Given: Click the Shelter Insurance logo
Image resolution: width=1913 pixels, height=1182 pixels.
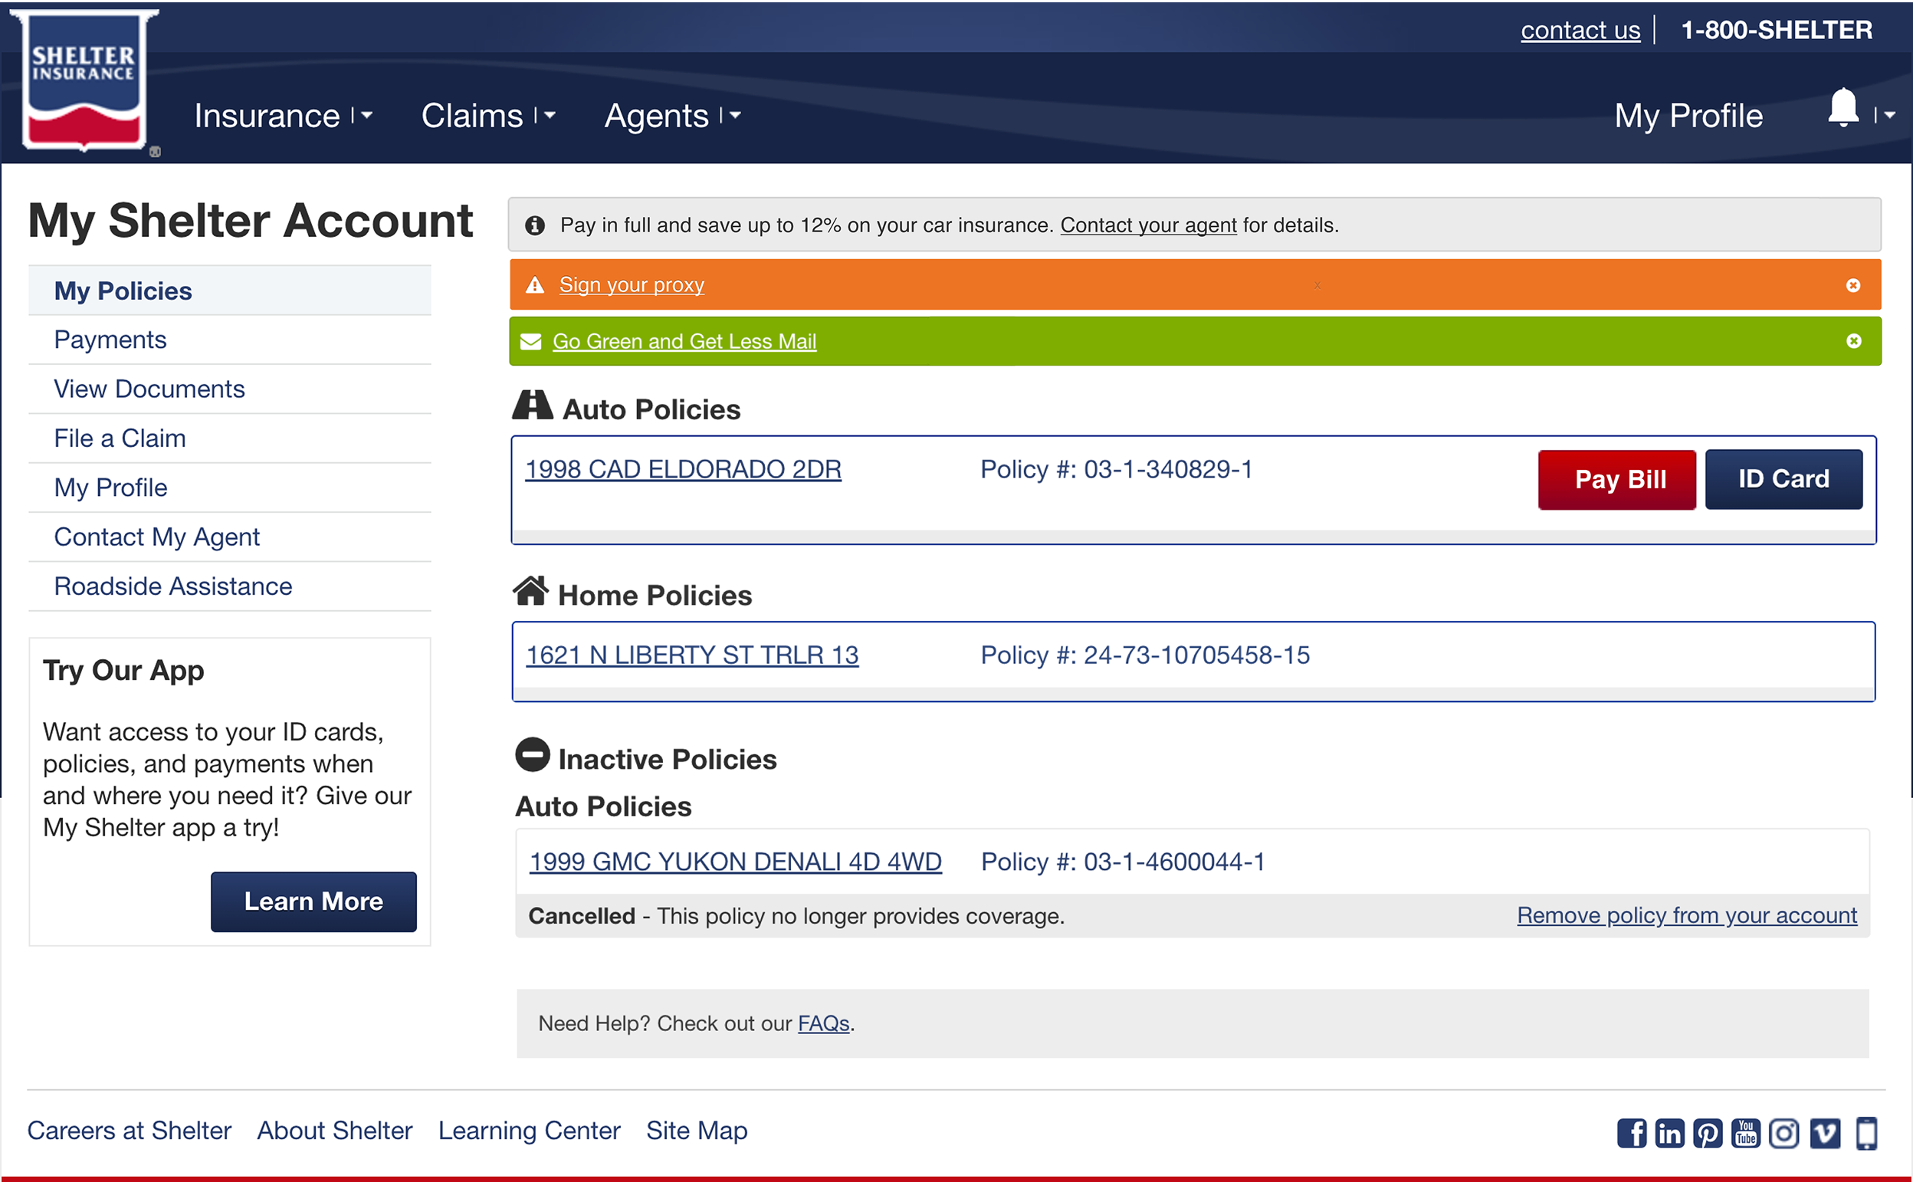Looking at the screenshot, I should pos(84,80).
